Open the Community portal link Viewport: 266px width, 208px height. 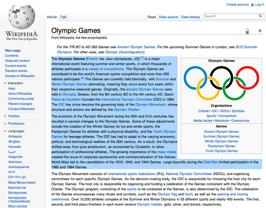coord(21,99)
